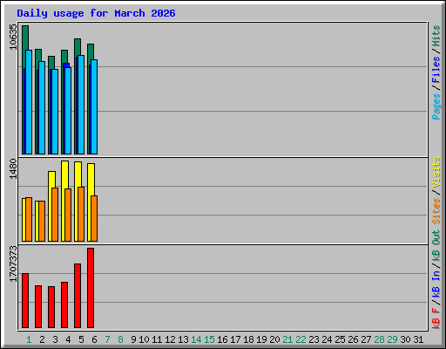Click day 23 on the date axis
This screenshot has width=446, height=349.
(314, 339)
